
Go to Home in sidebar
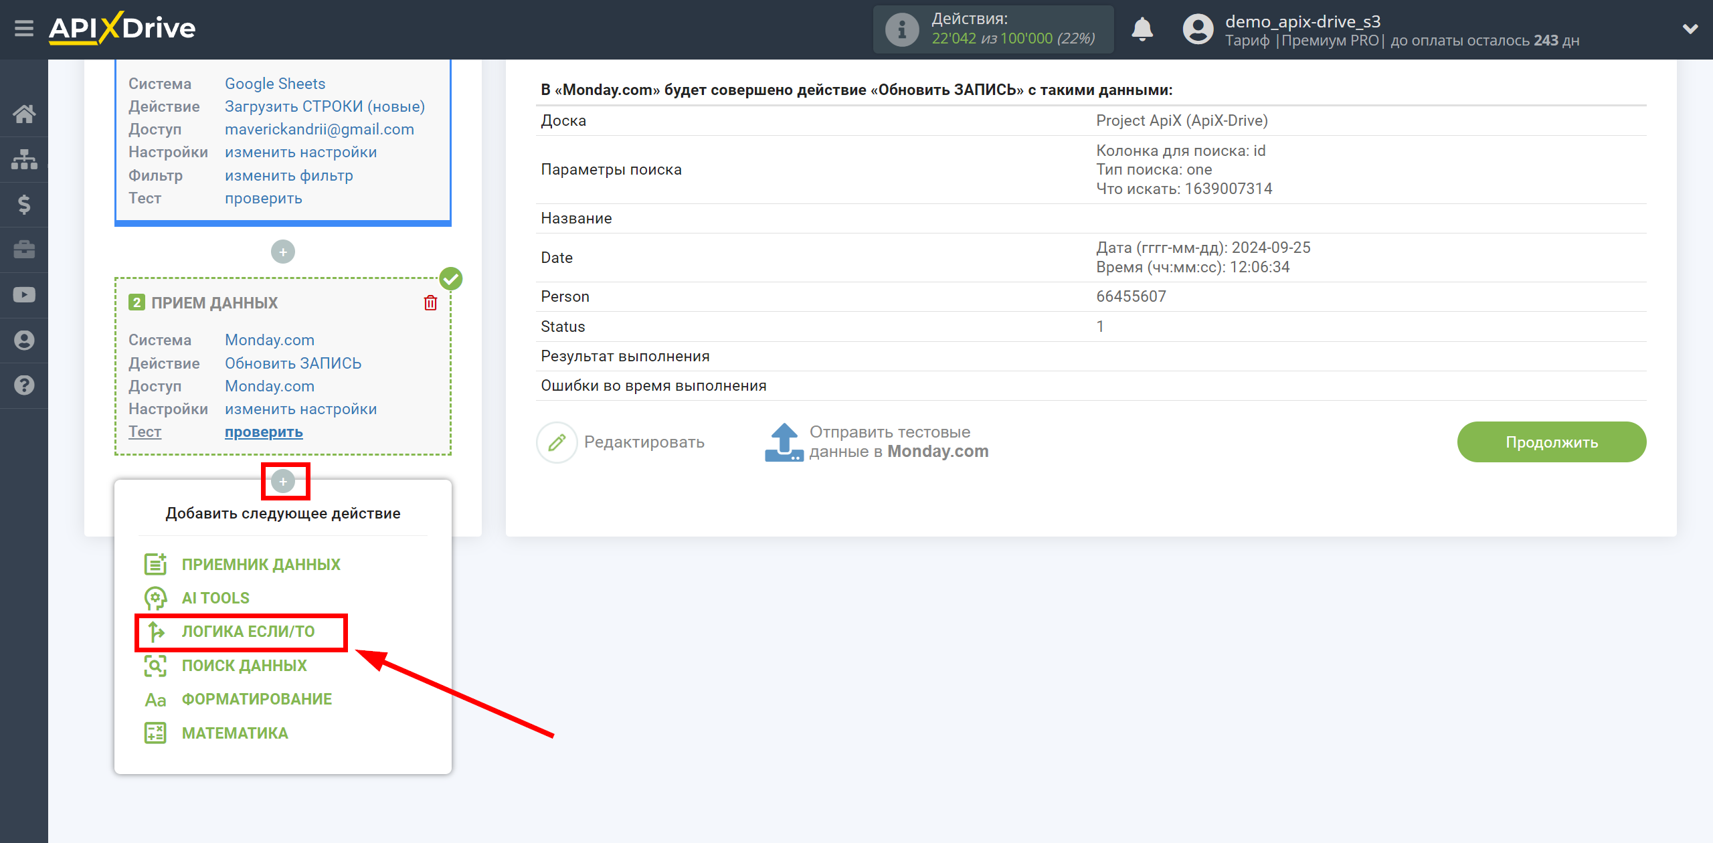point(24,114)
